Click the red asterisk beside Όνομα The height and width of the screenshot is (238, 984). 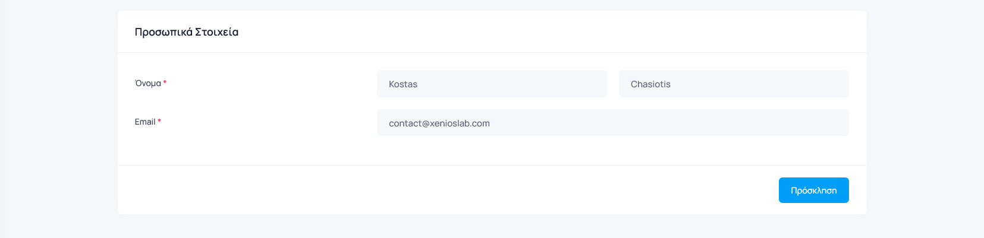[165, 82]
